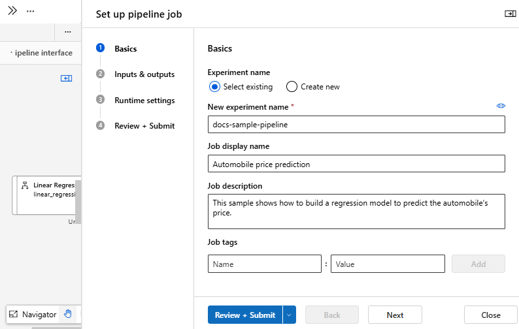Dock the Set up pipeline job panel
Screen dimensions: 519x329
510,14
